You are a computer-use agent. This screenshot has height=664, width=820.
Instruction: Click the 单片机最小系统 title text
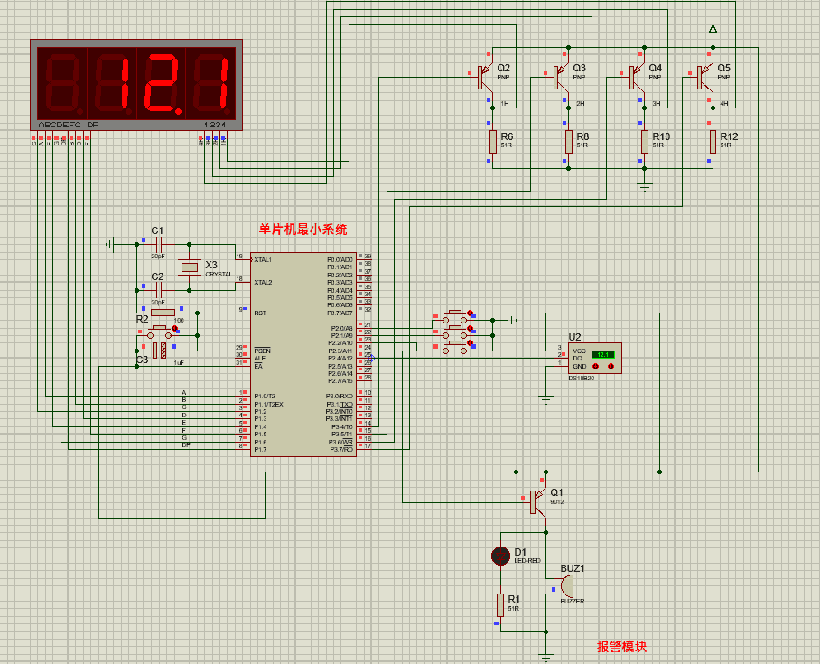303,229
